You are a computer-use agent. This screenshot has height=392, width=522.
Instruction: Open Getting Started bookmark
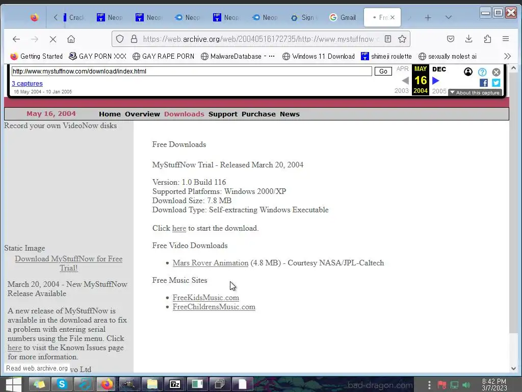coord(37,56)
